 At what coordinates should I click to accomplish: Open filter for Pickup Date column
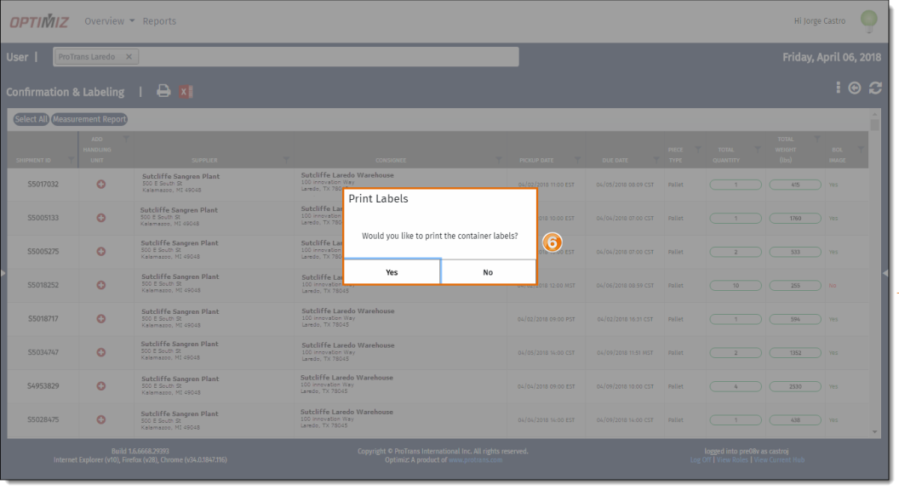(578, 159)
